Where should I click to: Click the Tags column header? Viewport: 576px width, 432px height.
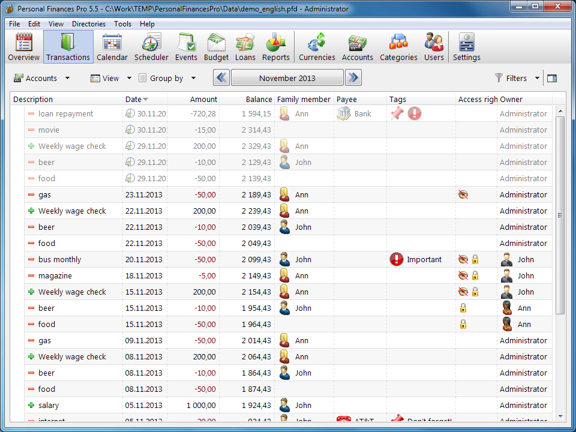[x=421, y=99]
